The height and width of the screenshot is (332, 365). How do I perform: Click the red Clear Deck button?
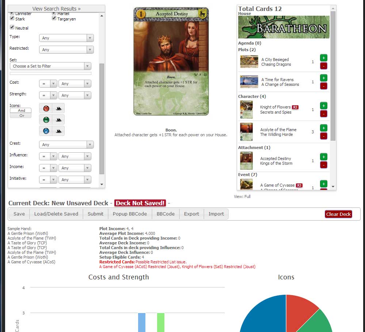[338, 214]
